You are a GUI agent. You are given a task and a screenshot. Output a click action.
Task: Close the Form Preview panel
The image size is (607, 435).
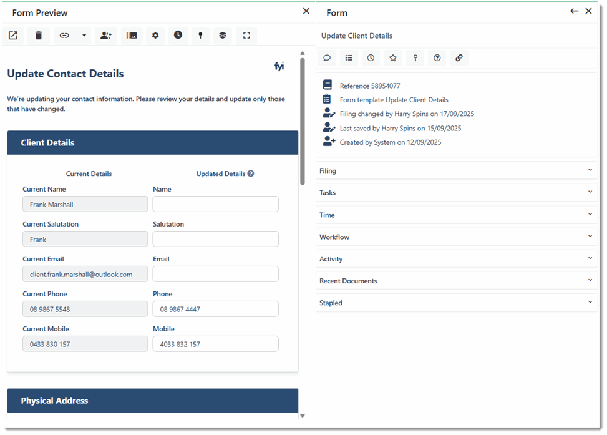(x=306, y=11)
